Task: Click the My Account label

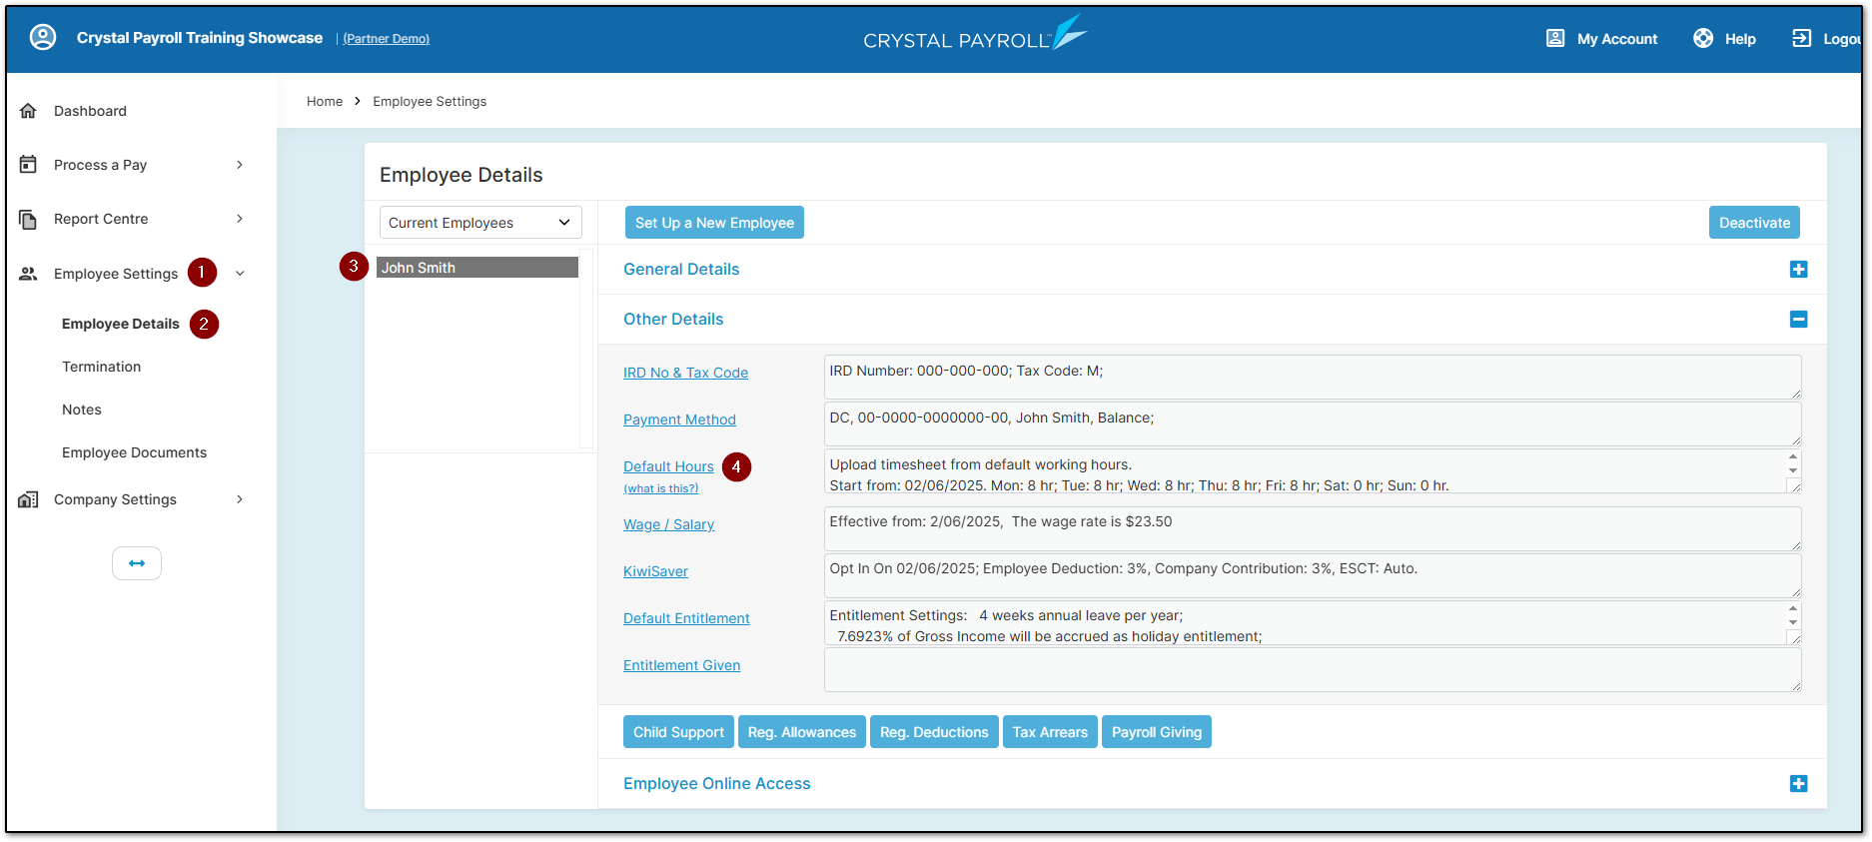Action: (x=1617, y=39)
